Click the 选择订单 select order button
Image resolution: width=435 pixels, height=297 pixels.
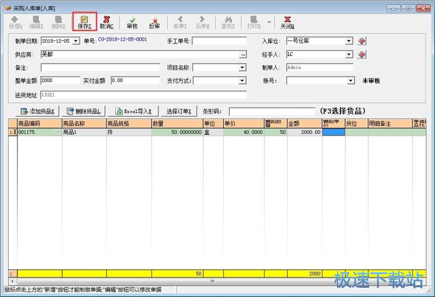click(x=179, y=111)
